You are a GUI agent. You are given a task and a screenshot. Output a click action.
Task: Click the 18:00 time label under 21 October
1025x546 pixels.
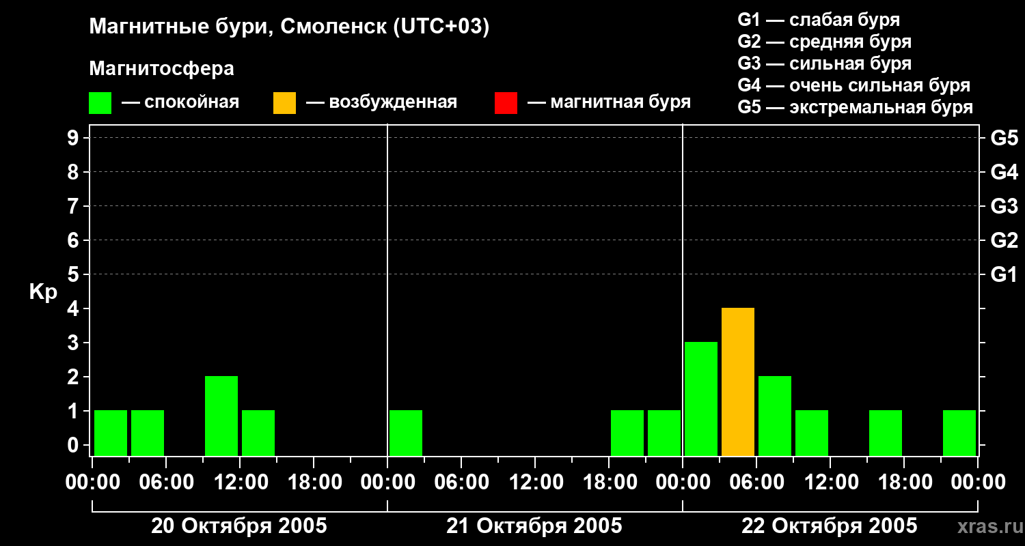click(609, 483)
